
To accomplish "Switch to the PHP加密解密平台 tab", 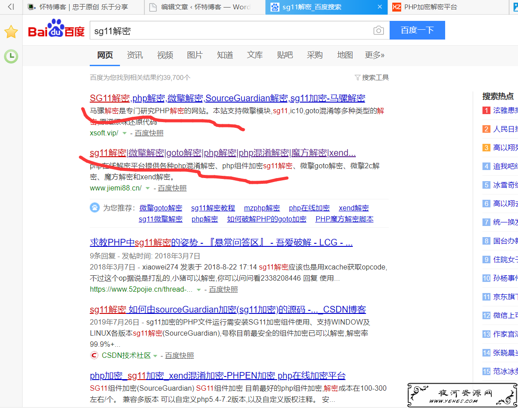I will pos(448,7).
